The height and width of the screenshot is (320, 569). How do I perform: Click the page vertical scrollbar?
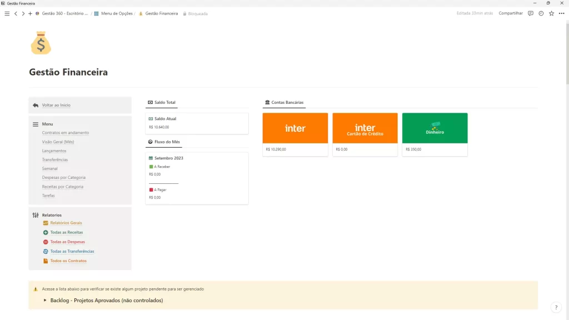tap(567, 53)
